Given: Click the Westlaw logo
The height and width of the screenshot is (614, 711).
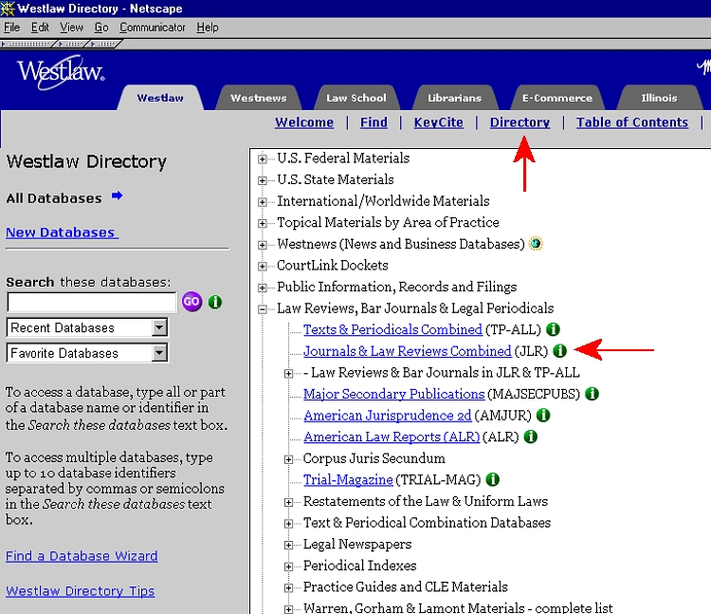Looking at the screenshot, I should [x=61, y=72].
